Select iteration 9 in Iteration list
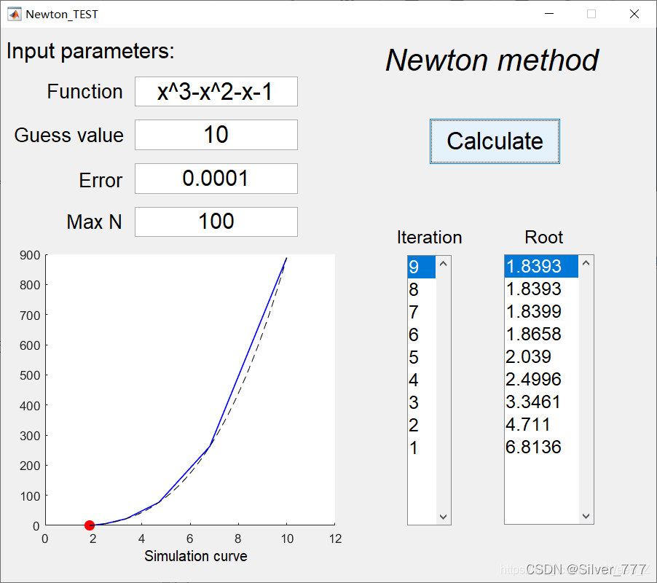The width and height of the screenshot is (657, 583). click(x=422, y=267)
